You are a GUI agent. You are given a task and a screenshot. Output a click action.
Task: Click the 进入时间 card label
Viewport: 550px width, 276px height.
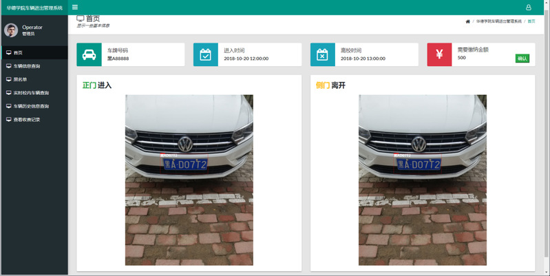(234, 50)
